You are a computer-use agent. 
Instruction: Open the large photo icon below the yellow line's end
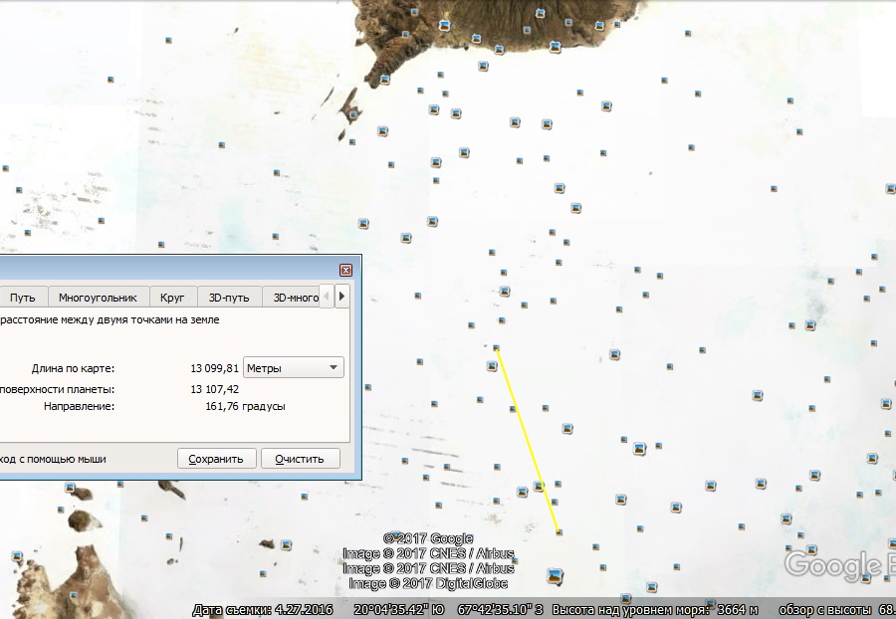[x=555, y=575]
